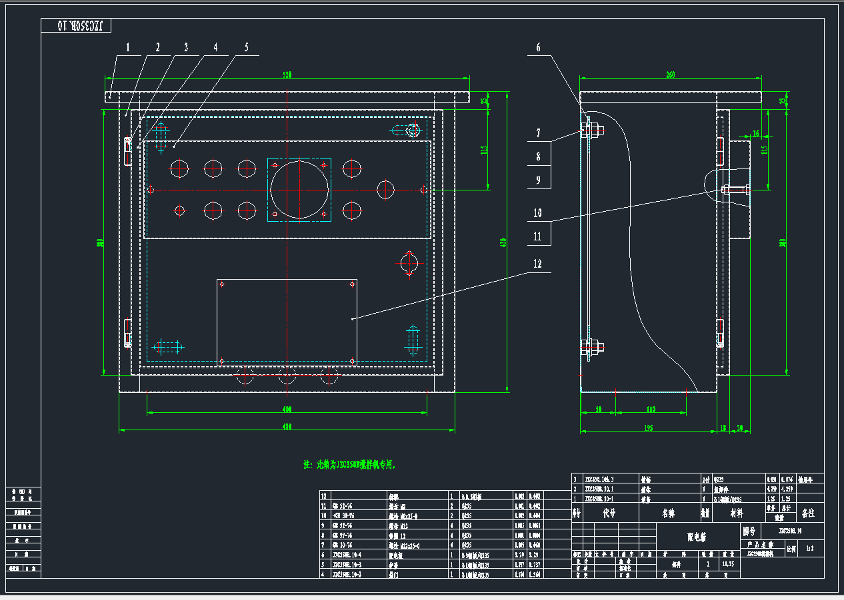This screenshot has height=600, width=844.
Task: Select the 图号 label in title block
Action: [750, 531]
